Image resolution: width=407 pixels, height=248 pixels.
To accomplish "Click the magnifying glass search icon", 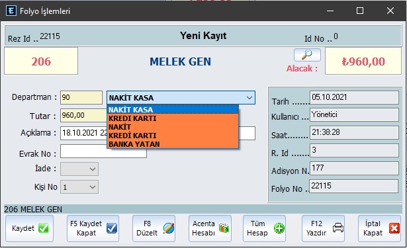I will 307,55.
